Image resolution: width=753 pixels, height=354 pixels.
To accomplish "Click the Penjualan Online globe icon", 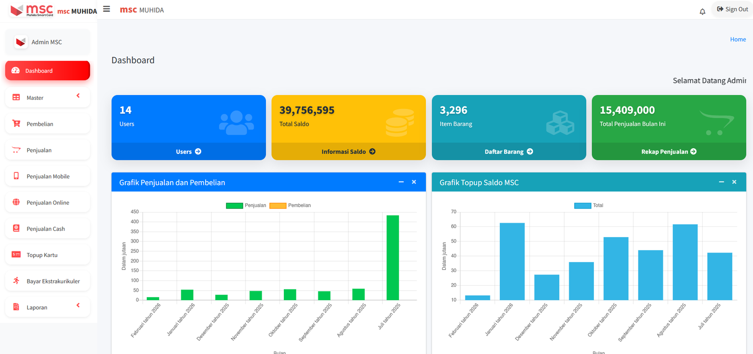I will [x=16, y=202].
